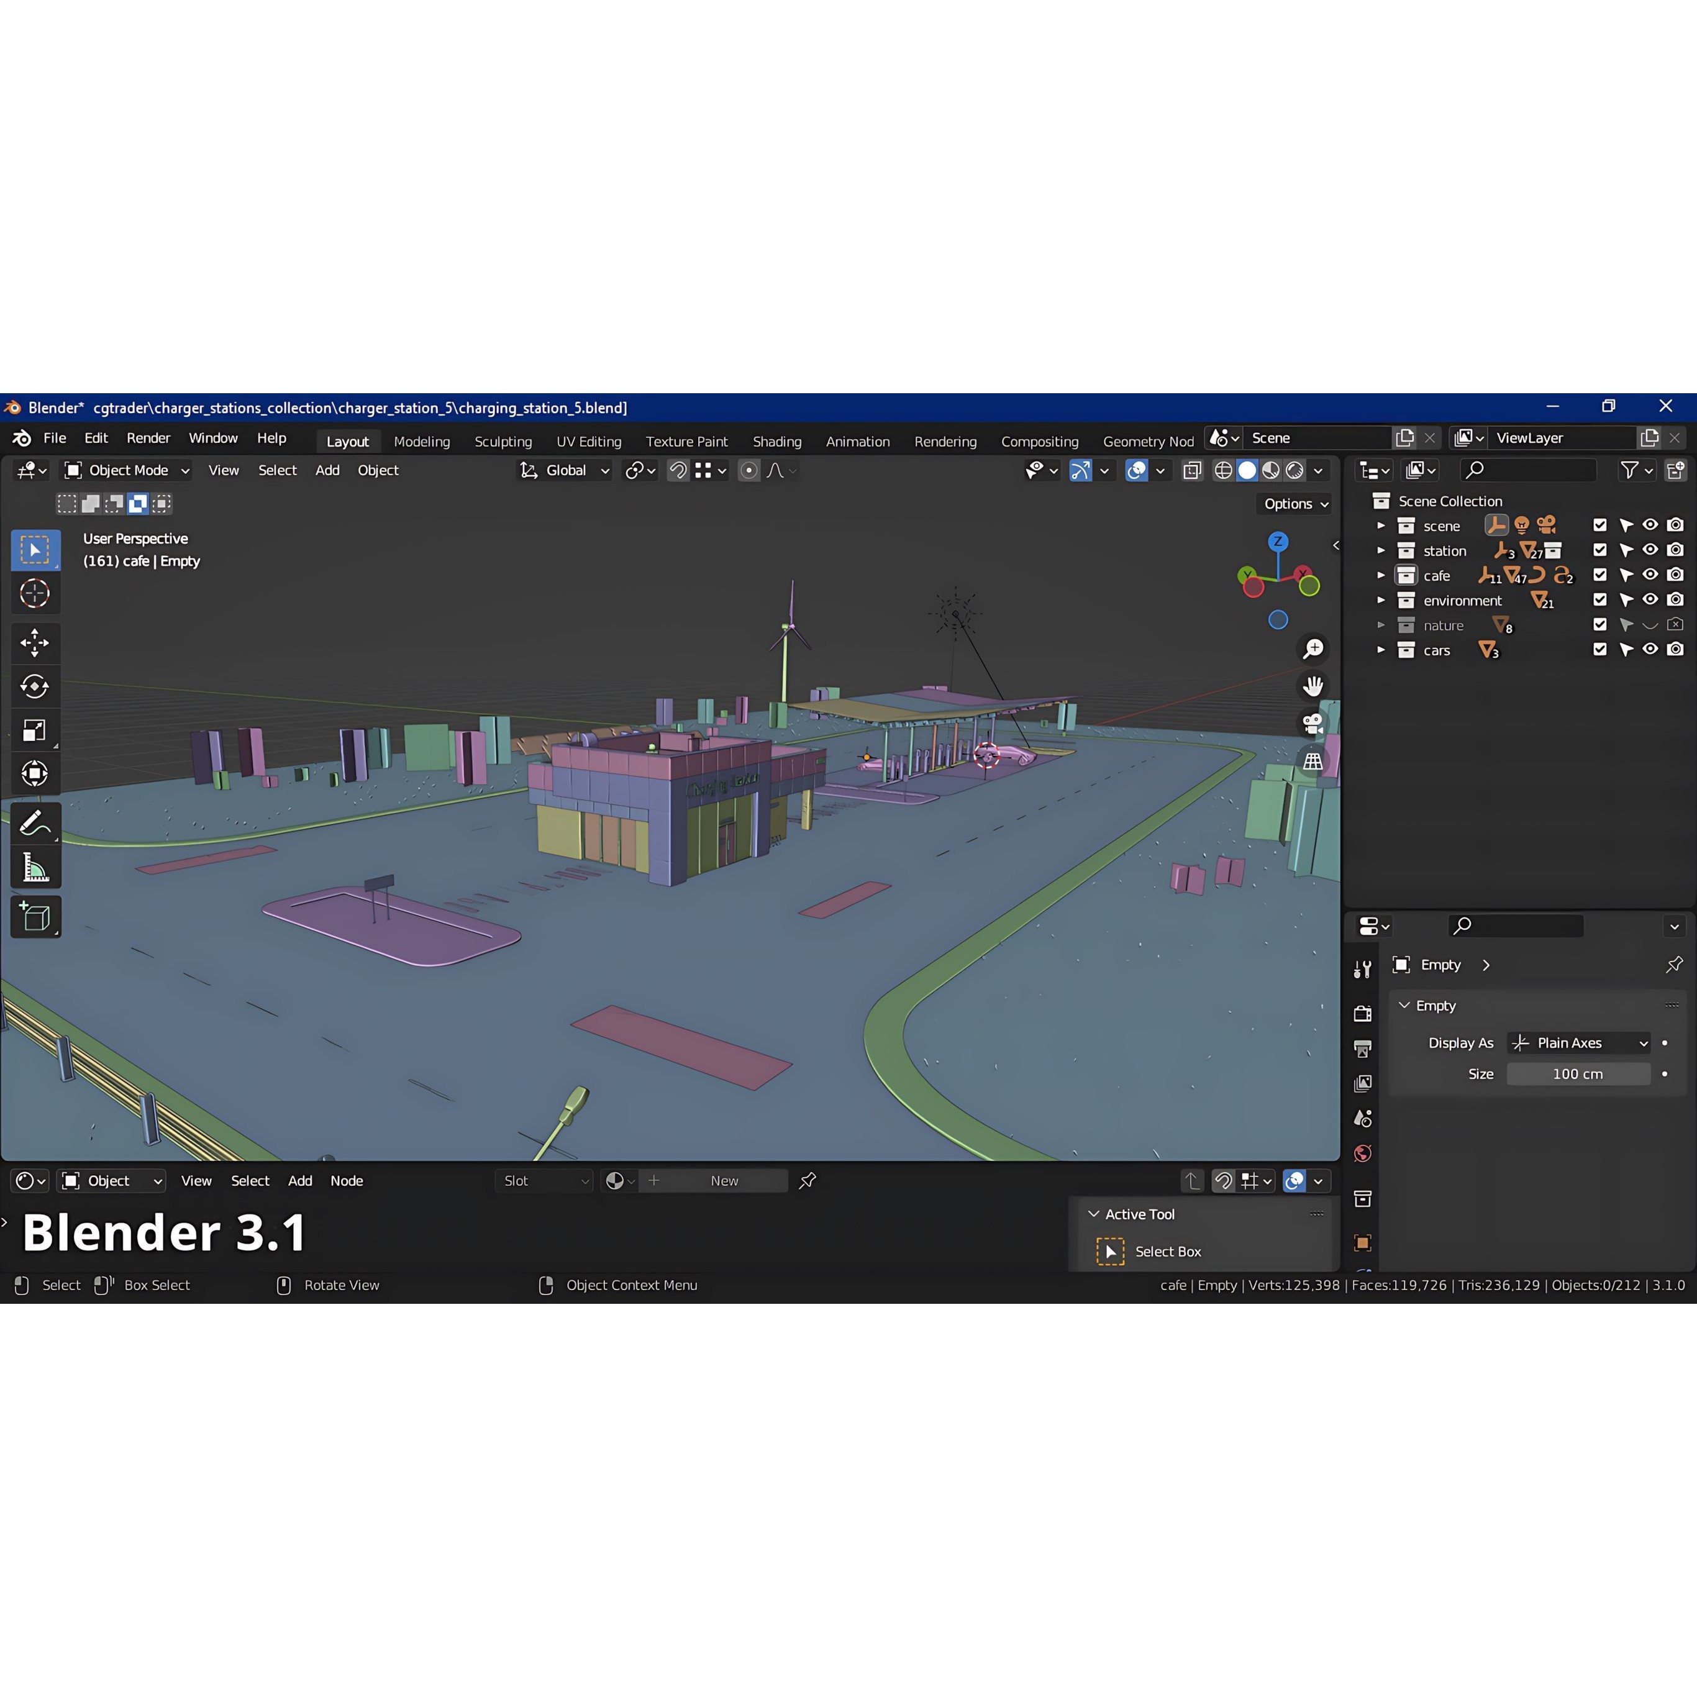This screenshot has height=1697, width=1697.
Task: Click the Options button in viewport
Action: click(x=1296, y=503)
